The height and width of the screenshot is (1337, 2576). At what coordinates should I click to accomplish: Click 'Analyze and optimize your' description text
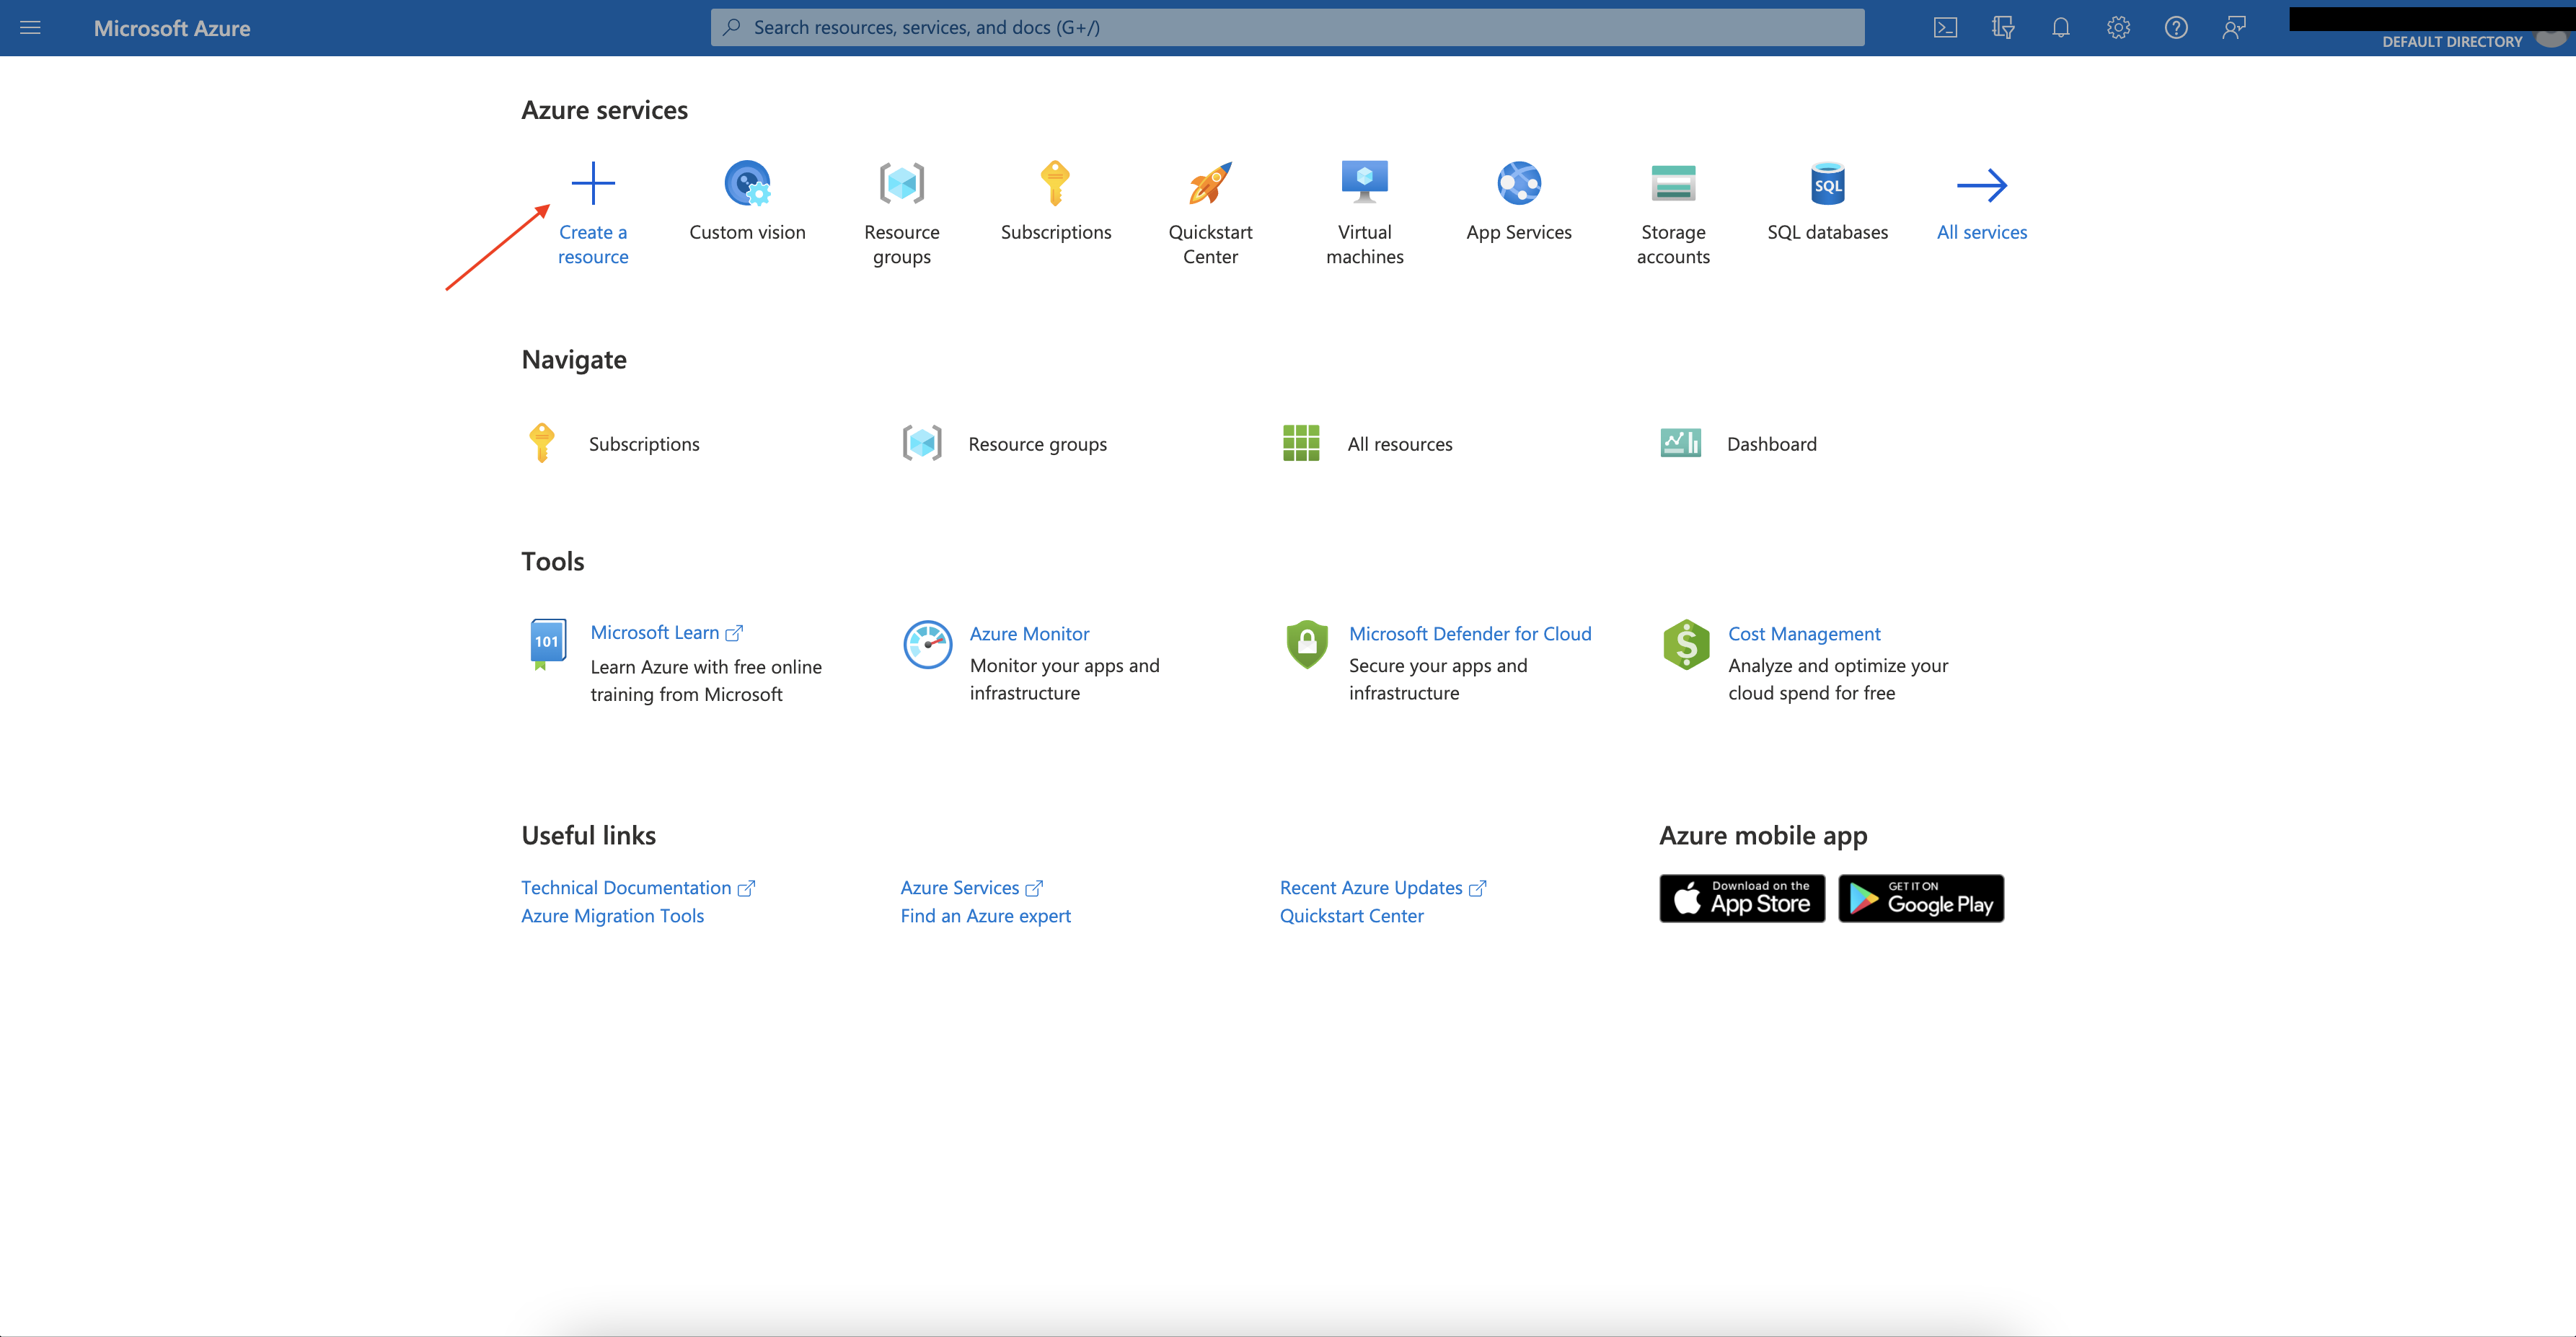click(x=1838, y=666)
